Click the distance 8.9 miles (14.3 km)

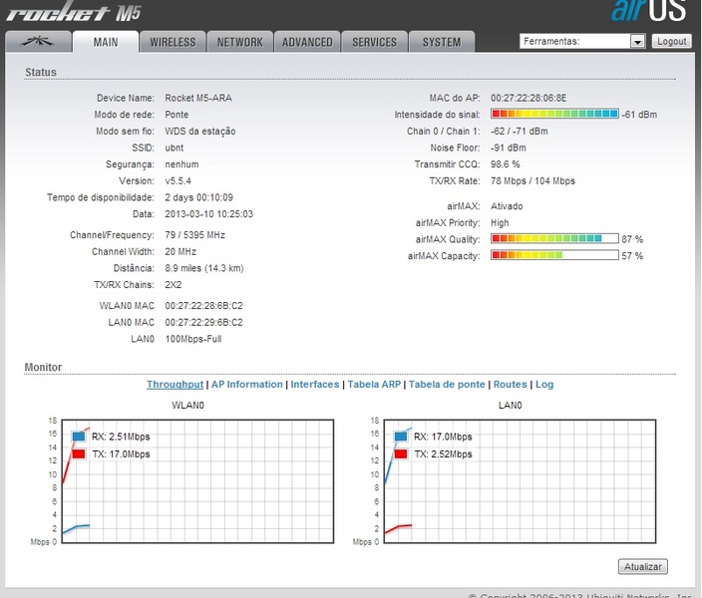click(204, 268)
